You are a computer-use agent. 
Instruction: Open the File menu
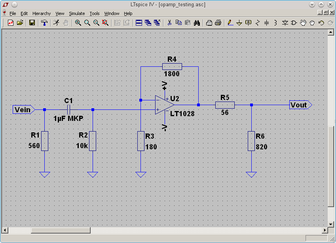point(13,13)
